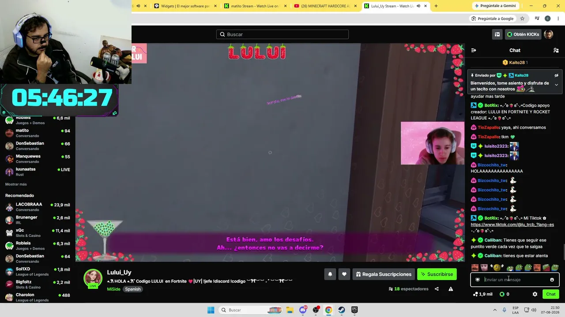
Task: Open Brunenger recommended channel
Action: (x=38, y=220)
